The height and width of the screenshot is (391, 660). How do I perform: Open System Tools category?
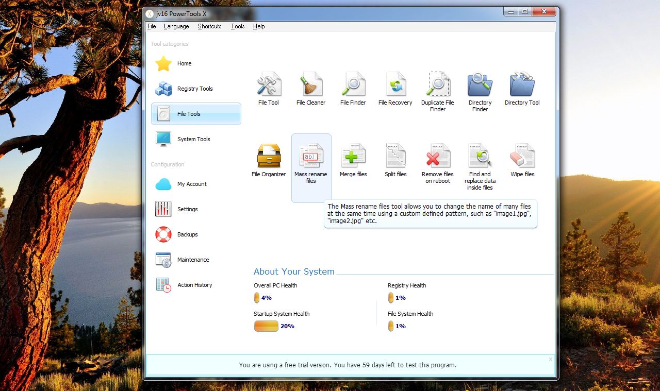pos(196,139)
